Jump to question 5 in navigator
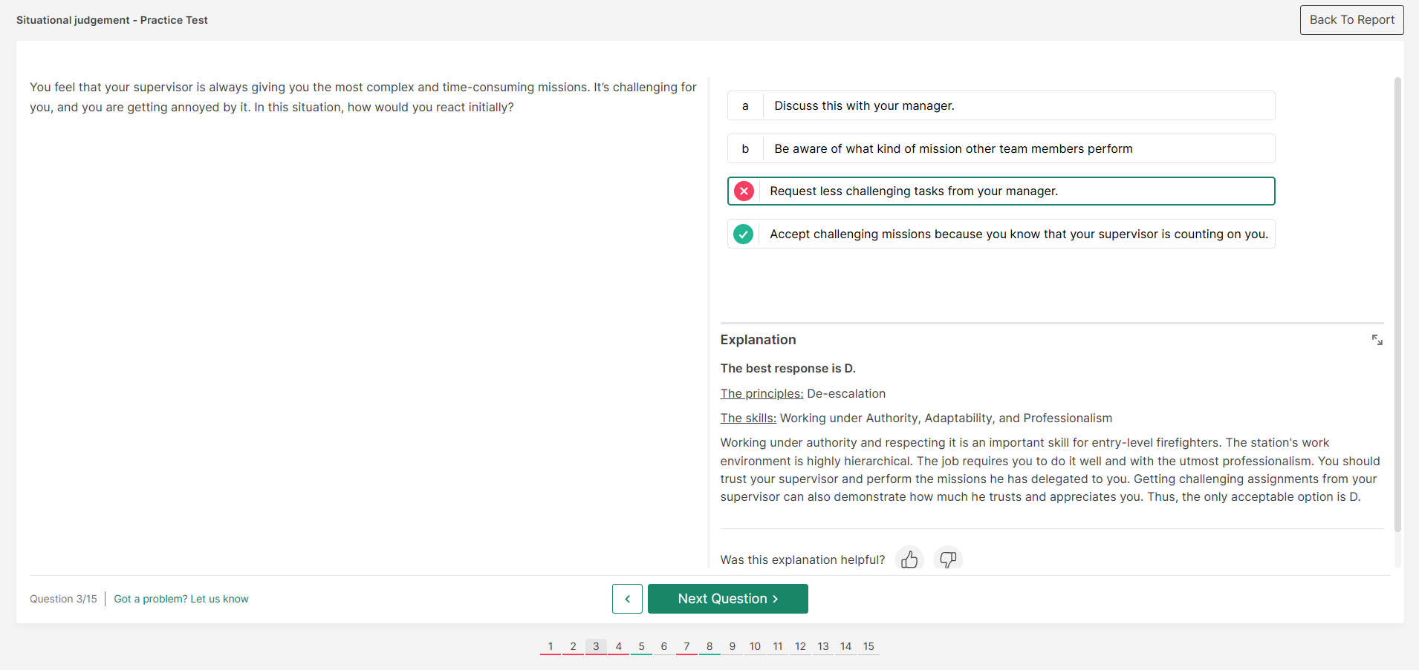1419x670 pixels. pos(641,646)
